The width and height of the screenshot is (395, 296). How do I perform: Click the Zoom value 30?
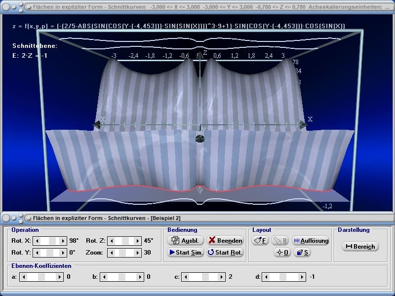tap(147, 253)
